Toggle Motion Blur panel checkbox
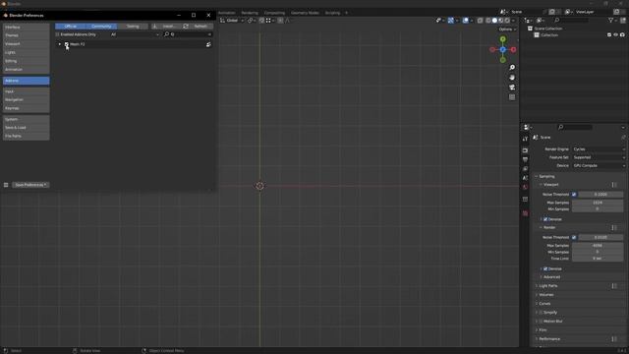Image resolution: width=629 pixels, height=354 pixels. 541,322
